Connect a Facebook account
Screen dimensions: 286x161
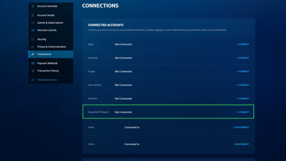(242, 58)
